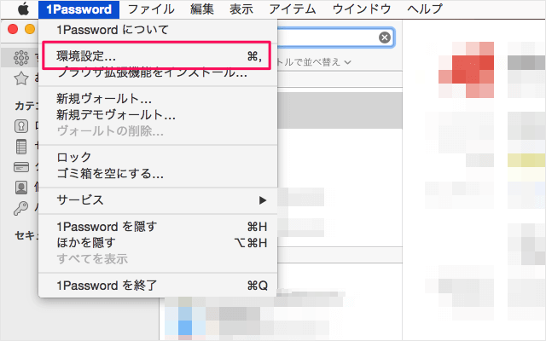Choose 新規ヴォールト… menu item
The image size is (546, 341).
point(158,99)
